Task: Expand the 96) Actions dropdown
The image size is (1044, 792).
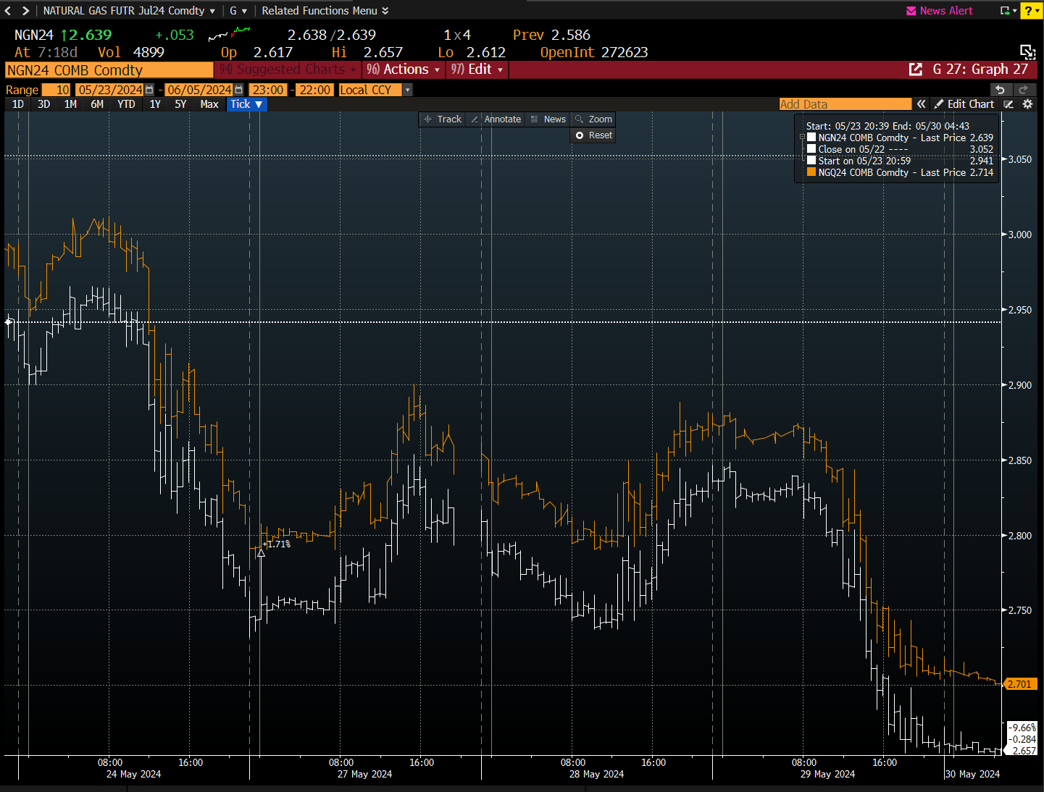Action: tap(404, 69)
